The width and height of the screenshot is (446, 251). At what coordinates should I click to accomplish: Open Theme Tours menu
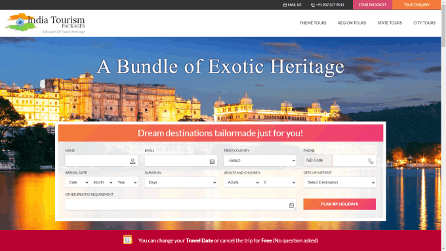pos(313,23)
